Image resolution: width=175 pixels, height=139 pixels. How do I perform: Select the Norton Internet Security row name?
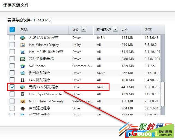point(46,101)
